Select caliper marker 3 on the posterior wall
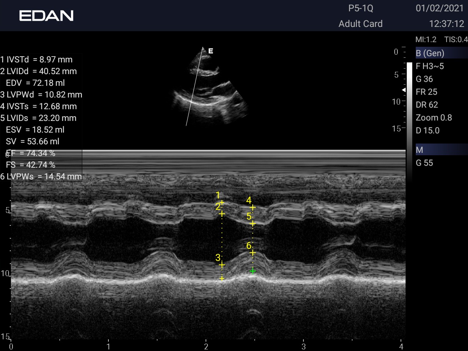This screenshot has height=351, width=468. click(x=222, y=265)
